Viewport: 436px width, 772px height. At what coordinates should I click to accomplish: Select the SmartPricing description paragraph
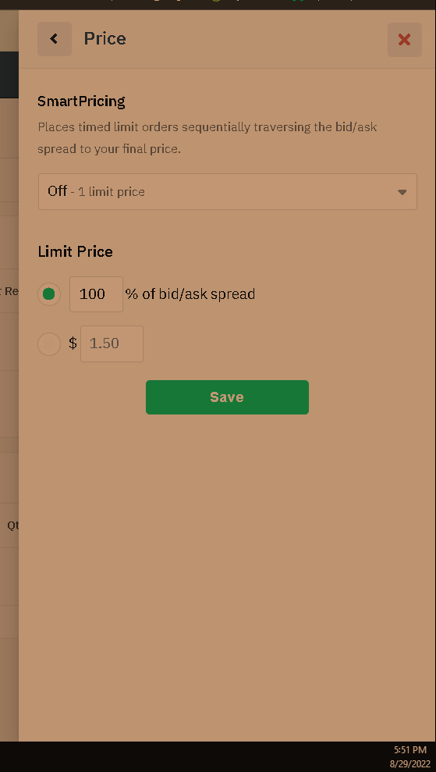click(207, 138)
